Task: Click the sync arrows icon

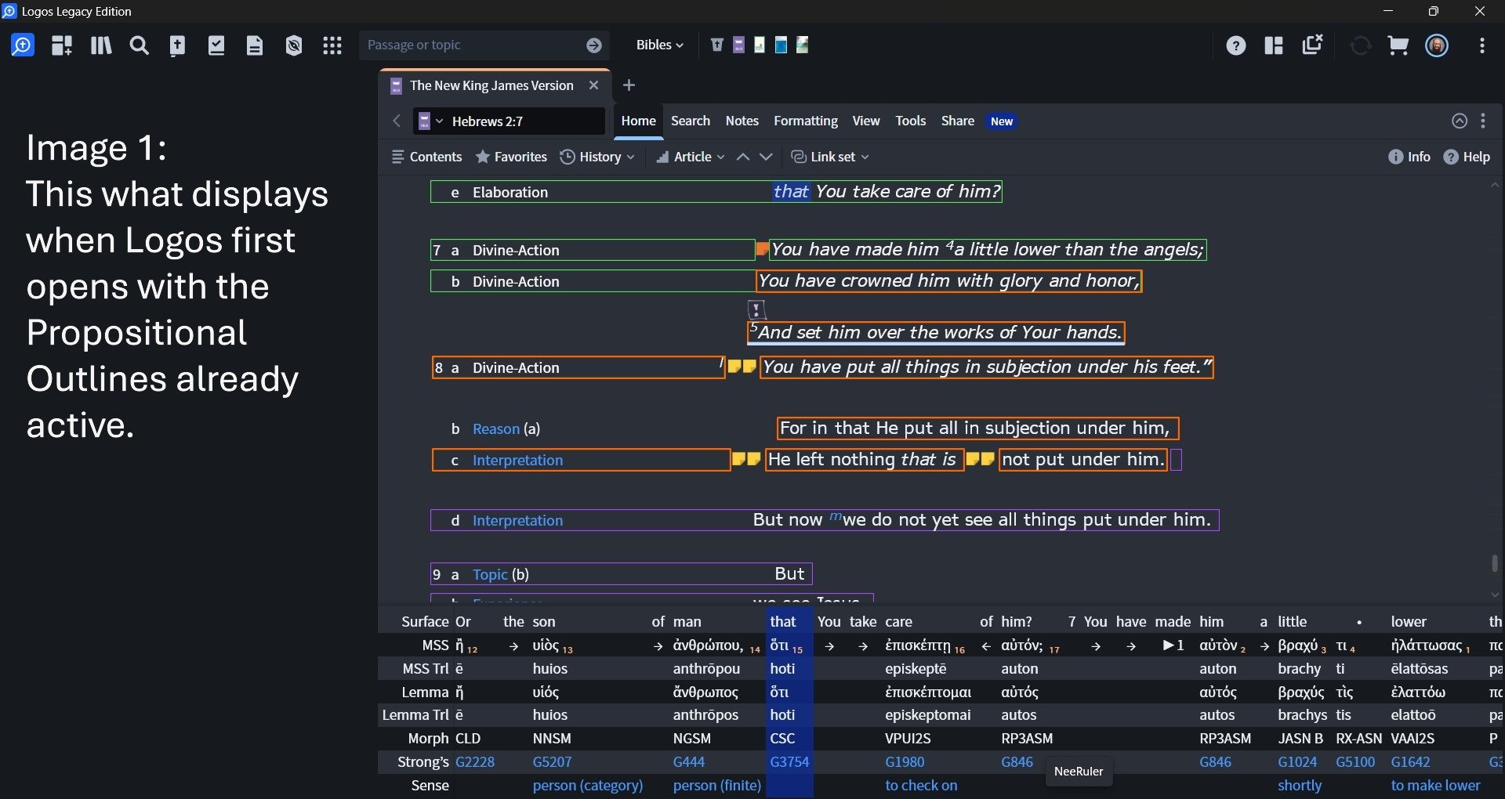Action: click(x=1361, y=45)
